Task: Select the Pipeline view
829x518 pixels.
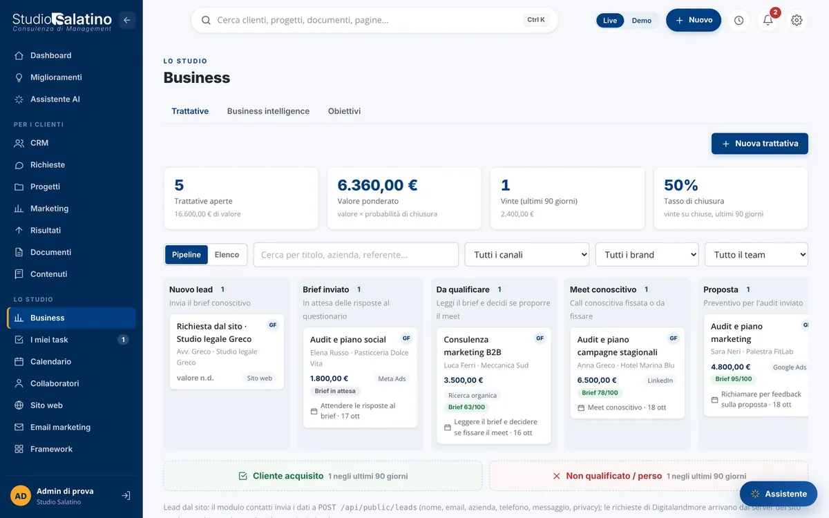Action: pyautogui.click(x=187, y=255)
